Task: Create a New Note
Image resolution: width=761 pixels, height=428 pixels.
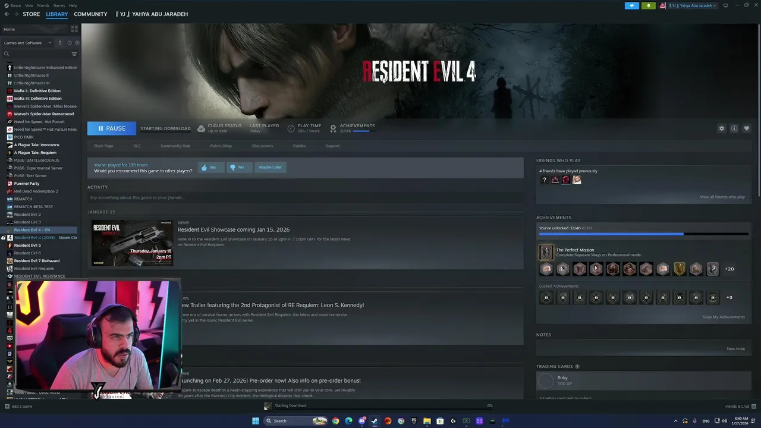Action: coord(735,349)
